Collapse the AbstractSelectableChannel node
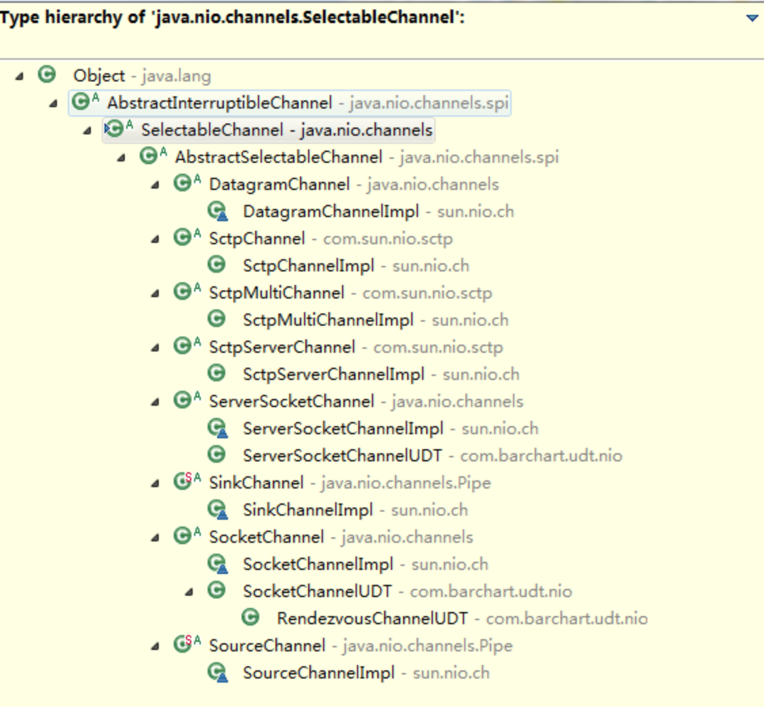This screenshot has height=707, width=764. (121, 157)
